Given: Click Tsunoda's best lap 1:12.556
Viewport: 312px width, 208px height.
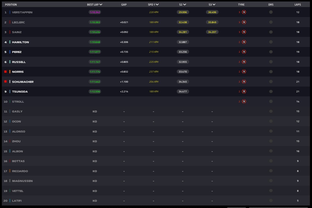Looking at the screenshot, I should coord(95,92).
